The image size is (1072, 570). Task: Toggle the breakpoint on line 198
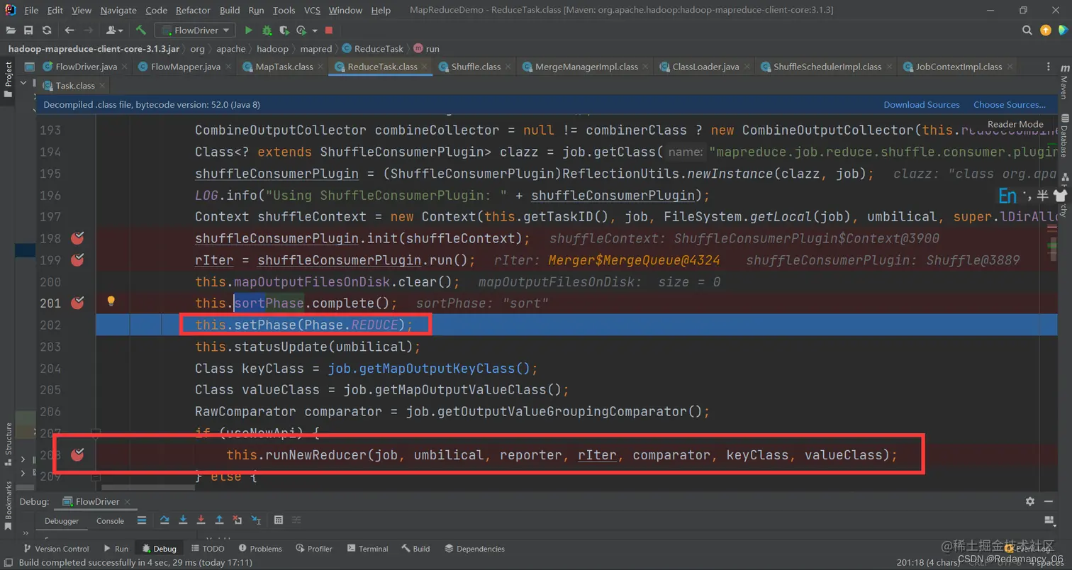pos(78,238)
